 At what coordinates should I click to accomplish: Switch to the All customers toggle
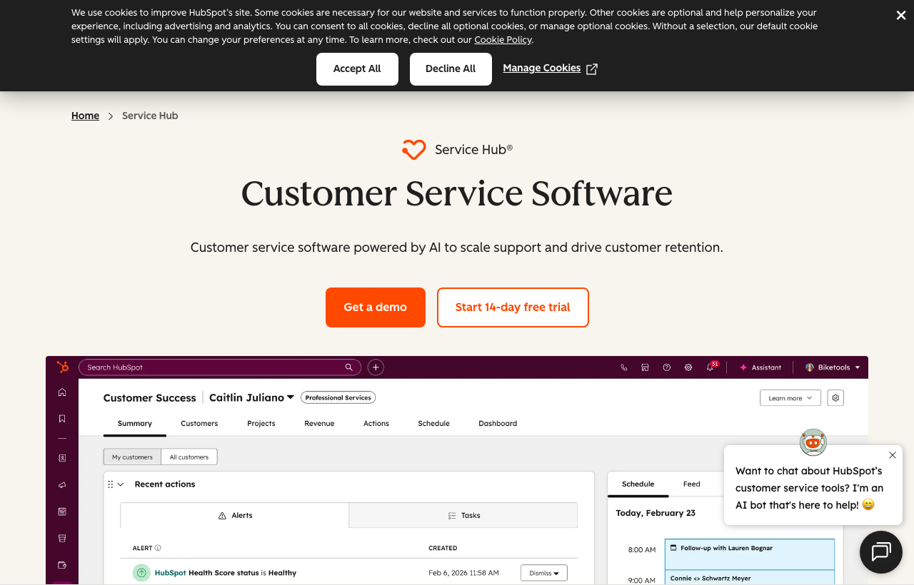point(189,457)
